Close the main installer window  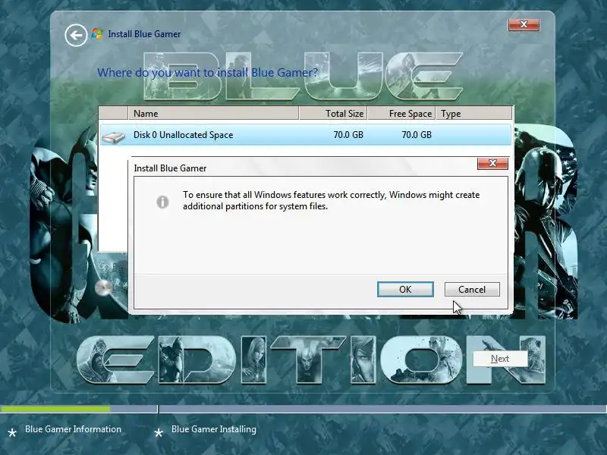524,24
